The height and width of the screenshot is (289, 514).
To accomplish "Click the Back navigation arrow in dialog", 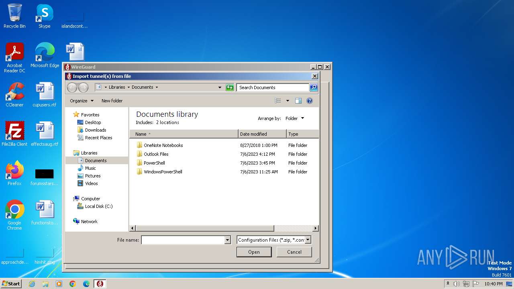I will point(72,88).
